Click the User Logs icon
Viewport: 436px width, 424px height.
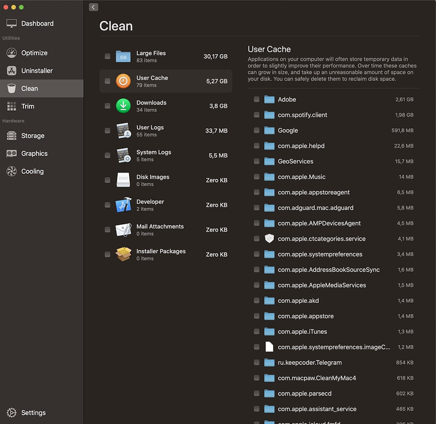124,130
